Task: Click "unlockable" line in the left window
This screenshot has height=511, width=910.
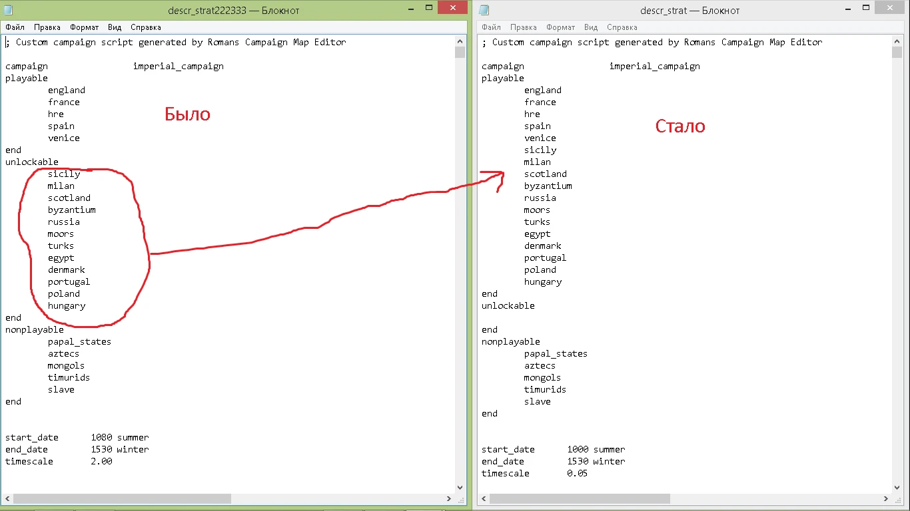Action: pyautogui.click(x=32, y=162)
